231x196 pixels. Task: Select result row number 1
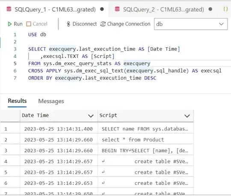point(6,129)
